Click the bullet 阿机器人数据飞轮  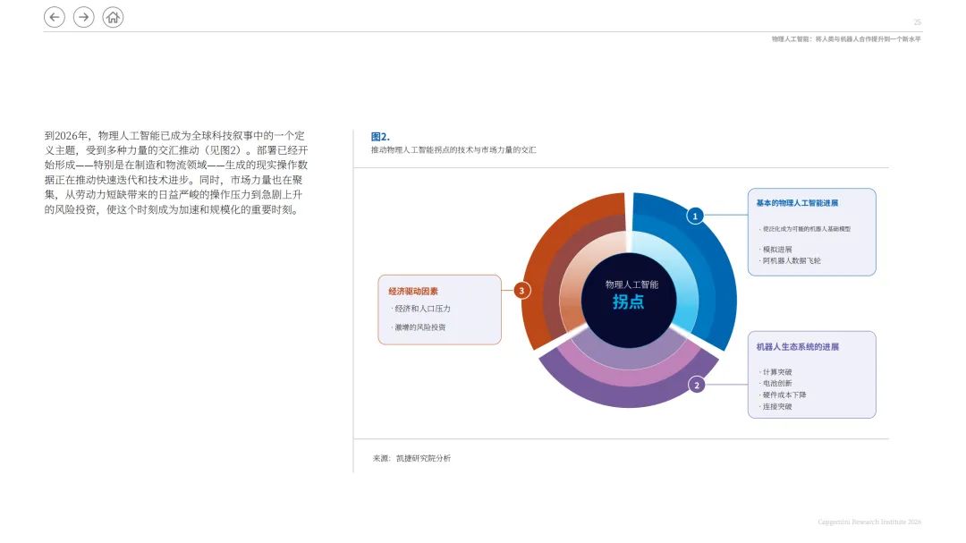(x=791, y=260)
